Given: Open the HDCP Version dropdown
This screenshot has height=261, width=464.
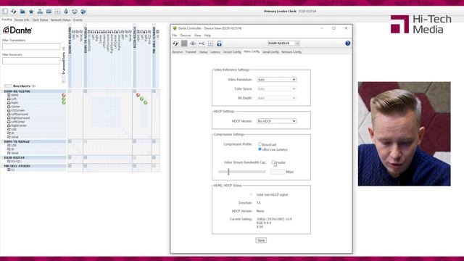Looking at the screenshot, I should 276,121.
